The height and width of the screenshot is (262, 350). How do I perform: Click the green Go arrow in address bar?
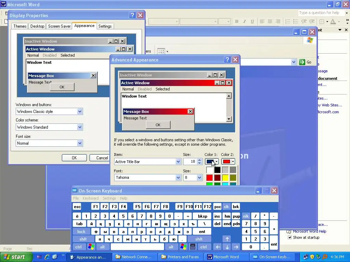coord(302,62)
